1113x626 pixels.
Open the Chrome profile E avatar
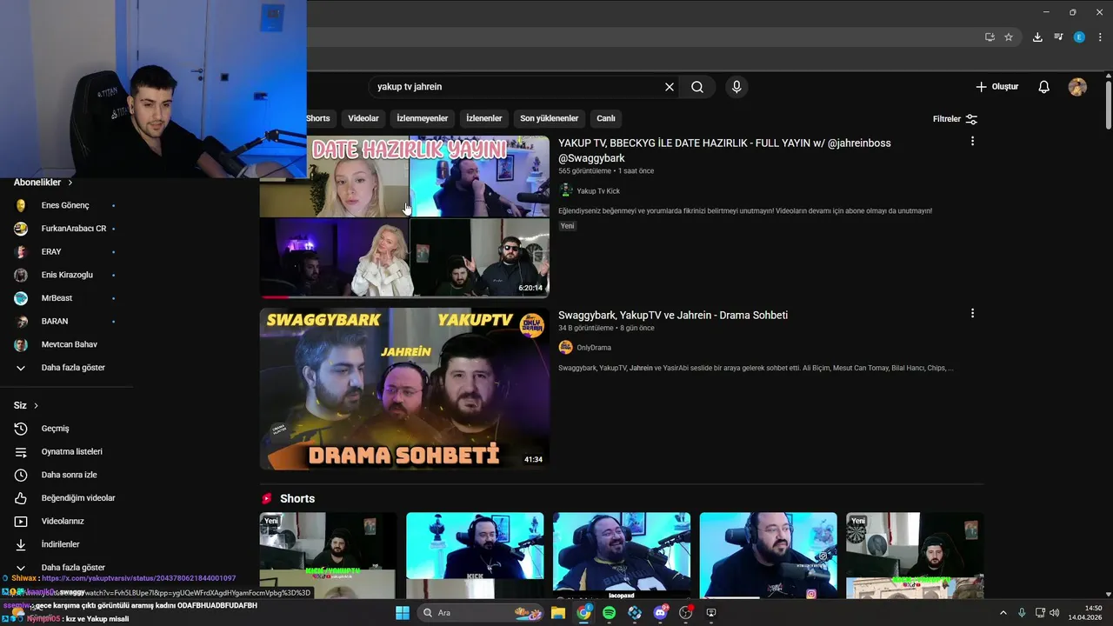[x=1079, y=37]
